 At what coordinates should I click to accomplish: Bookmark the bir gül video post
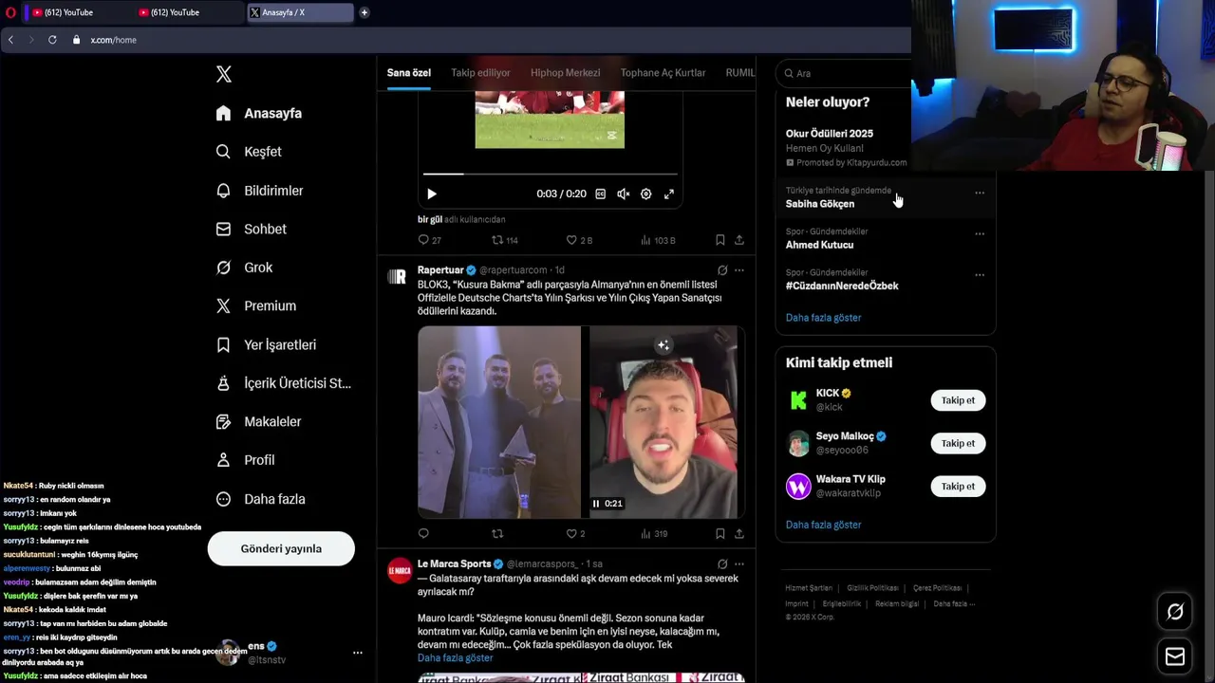click(720, 240)
